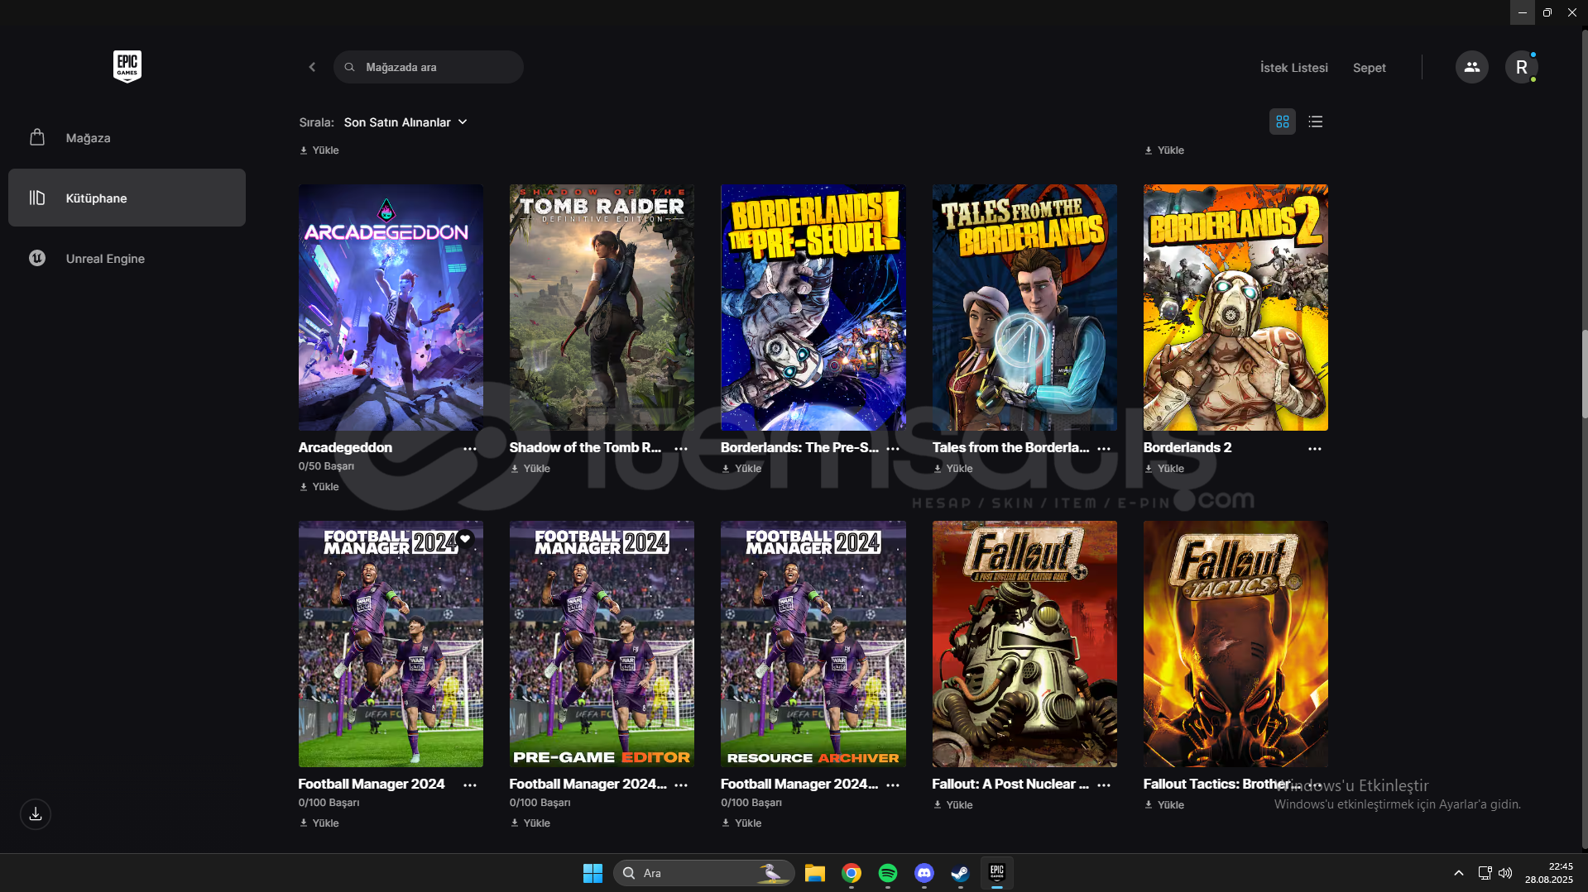Open Fallout: A Post Nuclear options menu
The image size is (1588, 892).
(1104, 785)
